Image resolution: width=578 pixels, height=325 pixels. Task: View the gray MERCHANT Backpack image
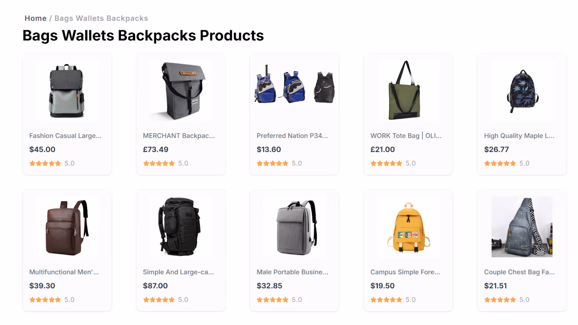pyautogui.click(x=181, y=91)
